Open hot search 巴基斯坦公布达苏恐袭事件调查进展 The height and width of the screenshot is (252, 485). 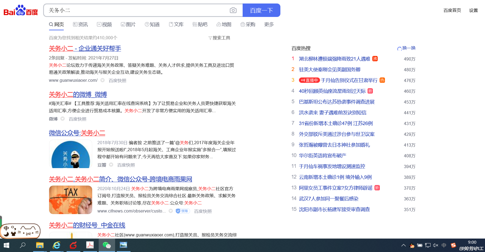pyautogui.click(x=337, y=102)
